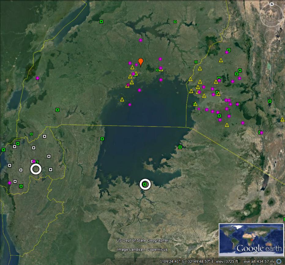Click the purple dot beside the western elongated lake

[x=37, y=78]
